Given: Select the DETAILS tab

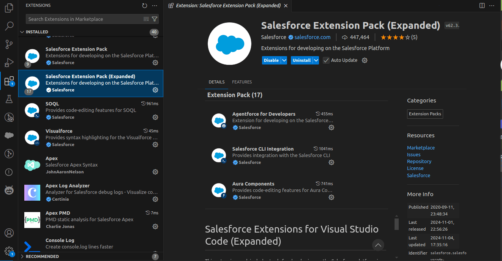Looking at the screenshot, I should (216, 82).
